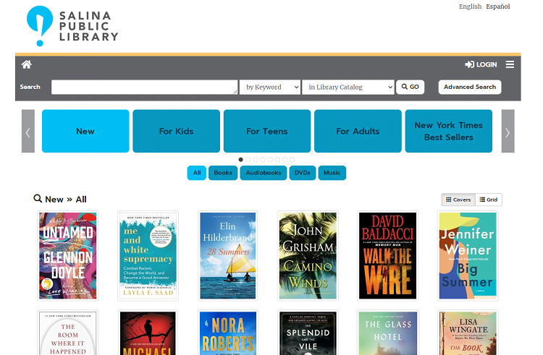Select the second carousel page dot
This screenshot has height=355, width=543.
pos(248,160)
